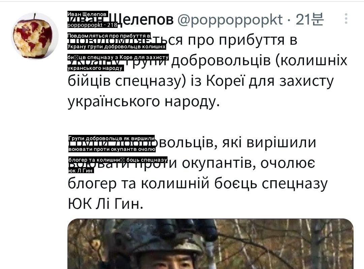Select the 'poppoppopkt - 218' overlay label

coord(93,25)
